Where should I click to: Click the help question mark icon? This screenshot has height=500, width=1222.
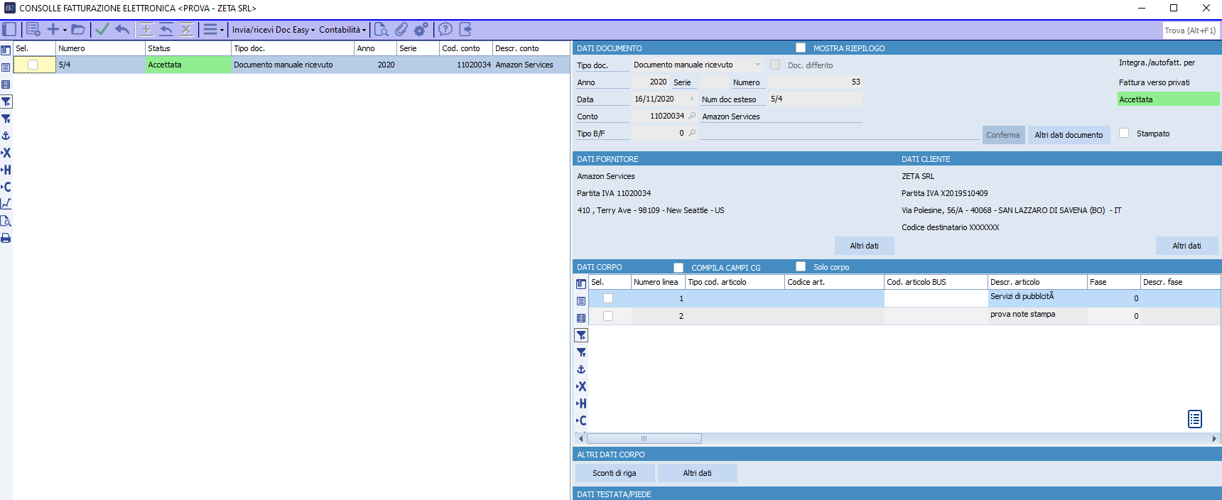[445, 29]
